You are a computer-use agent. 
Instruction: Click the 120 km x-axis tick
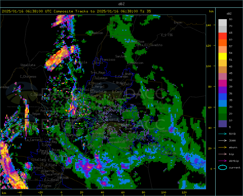184,192
